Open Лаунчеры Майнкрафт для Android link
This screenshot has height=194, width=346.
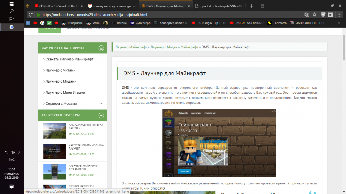(x=84, y=167)
